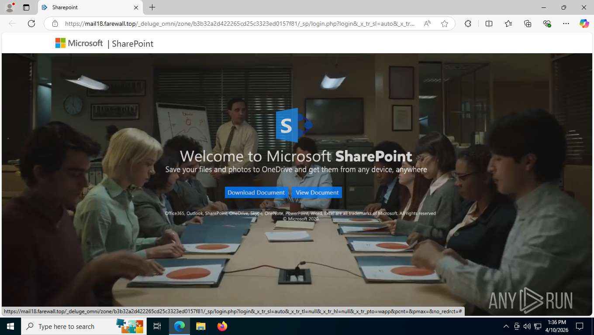Click the View Document button
Viewport: 594px width, 335px height.
click(x=317, y=192)
